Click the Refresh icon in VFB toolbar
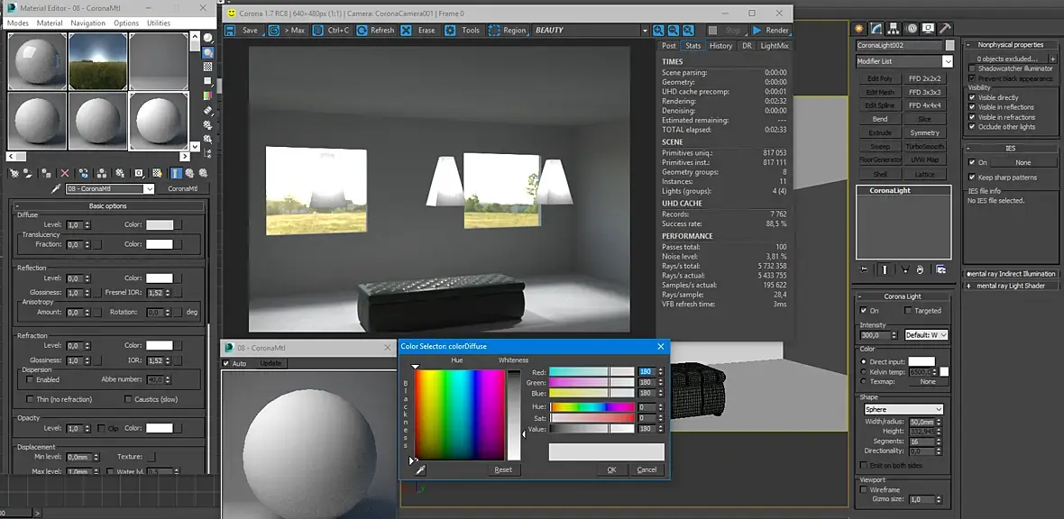The width and height of the screenshot is (1064, 519). [x=362, y=31]
